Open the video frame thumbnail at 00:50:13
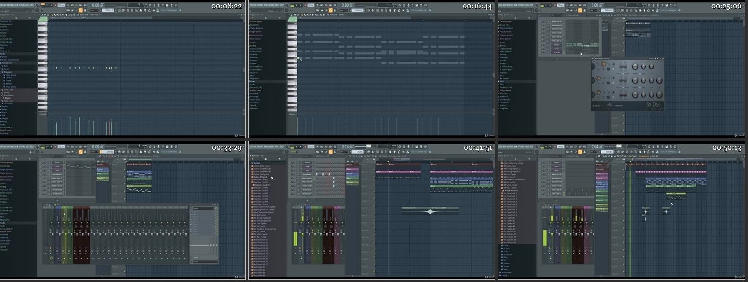Image resolution: width=748 pixels, height=282 pixels. [622, 211]
